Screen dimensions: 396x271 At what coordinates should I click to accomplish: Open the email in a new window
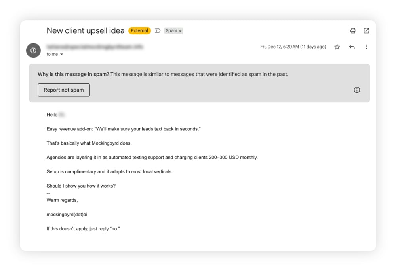(x=366, y=30)
